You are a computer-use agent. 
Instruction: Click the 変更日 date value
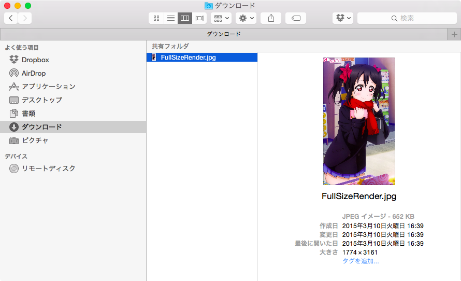point(383,235)
